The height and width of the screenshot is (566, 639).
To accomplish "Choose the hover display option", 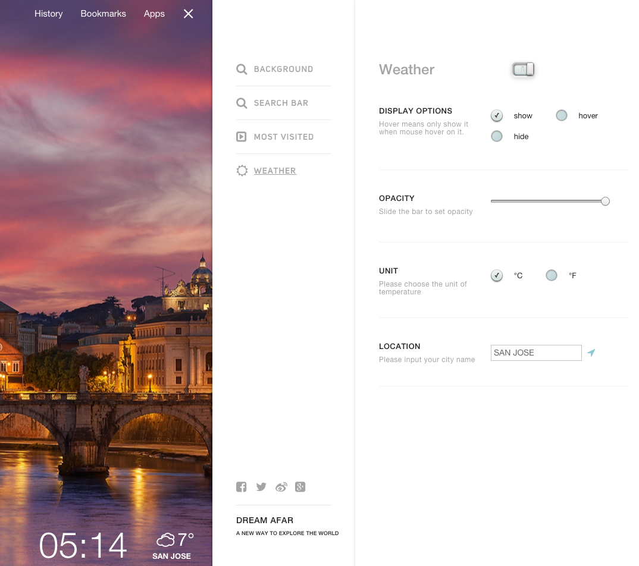I will click(x=562, y=116).
